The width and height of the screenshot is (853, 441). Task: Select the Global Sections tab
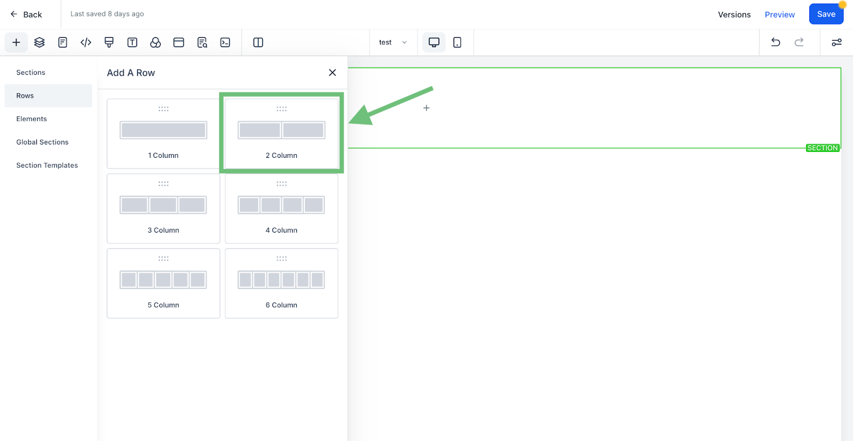point(49,142)
